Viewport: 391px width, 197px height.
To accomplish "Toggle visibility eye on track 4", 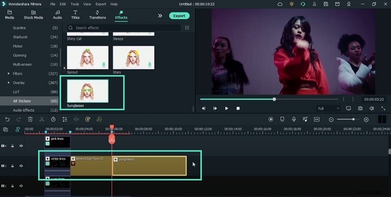I will pos(21,146).
